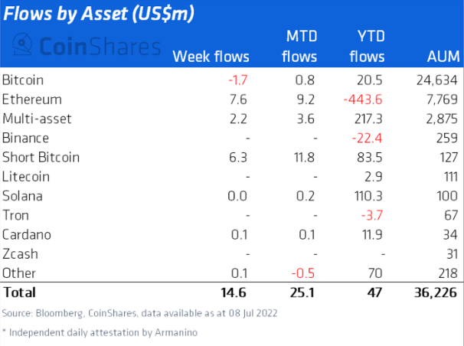
Task: Select the Total AUM value 36,226
Action: pyautogui.click(x=437, y=292)
